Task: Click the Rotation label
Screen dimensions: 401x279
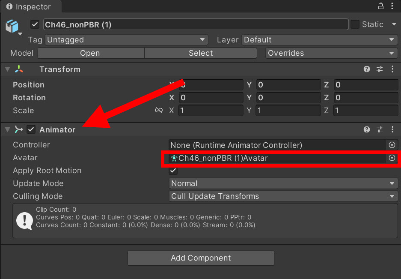Action: click(29, 98)
